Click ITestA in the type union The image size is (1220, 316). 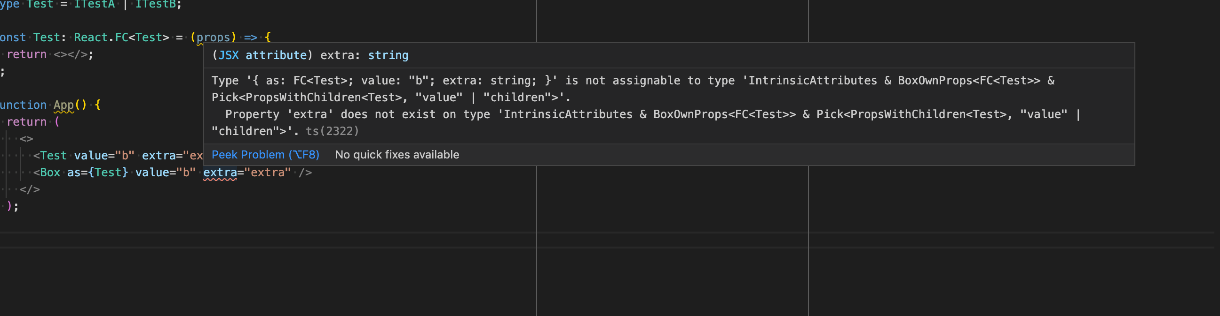pyautogui.click(x=94, y=4)
